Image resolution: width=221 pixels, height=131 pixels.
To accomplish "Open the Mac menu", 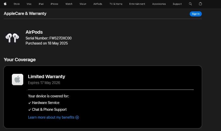I will click(29, 4).
